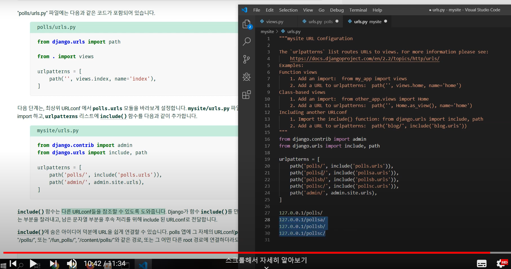Click the Python file icon in breadcrumb
Screen dimensions: 511x269
click(283, 31)
